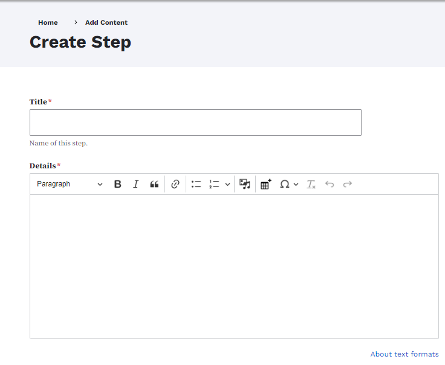Expand the numbered list style arrow
The image size is (445, 365).
point(227,185)
